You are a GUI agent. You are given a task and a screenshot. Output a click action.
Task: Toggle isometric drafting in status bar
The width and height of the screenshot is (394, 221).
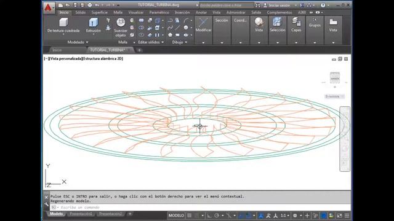[228, 215]
